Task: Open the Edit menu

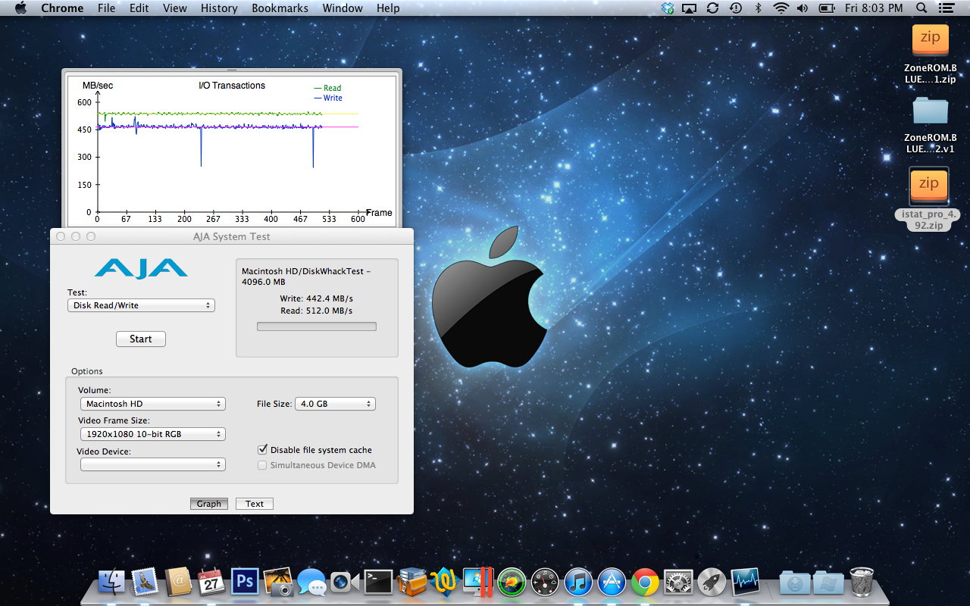Action: click(x=139, y=8)
